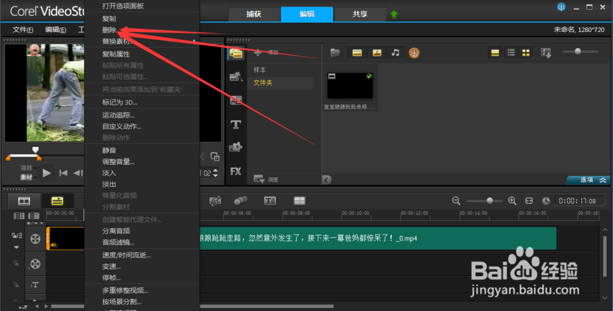Toggle video filter in library
The image size is (613, 311).
[x=357, y=53]
